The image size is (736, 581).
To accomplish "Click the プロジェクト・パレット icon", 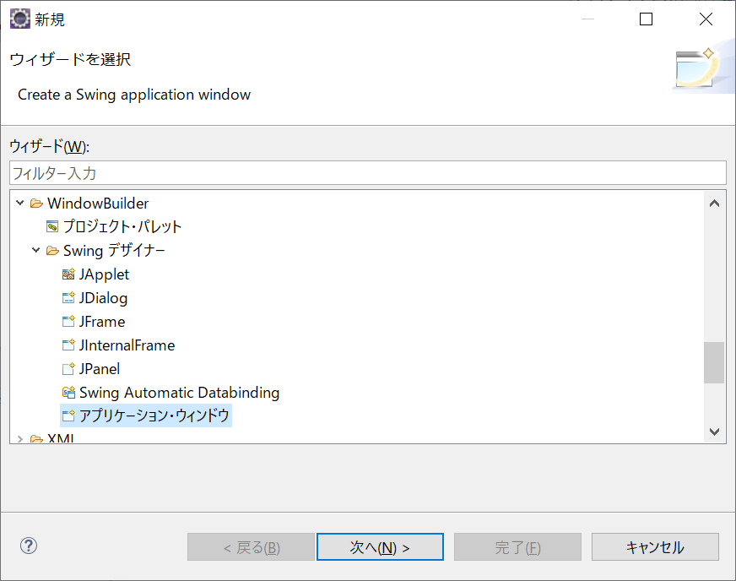I will click(x=52, y=227).
